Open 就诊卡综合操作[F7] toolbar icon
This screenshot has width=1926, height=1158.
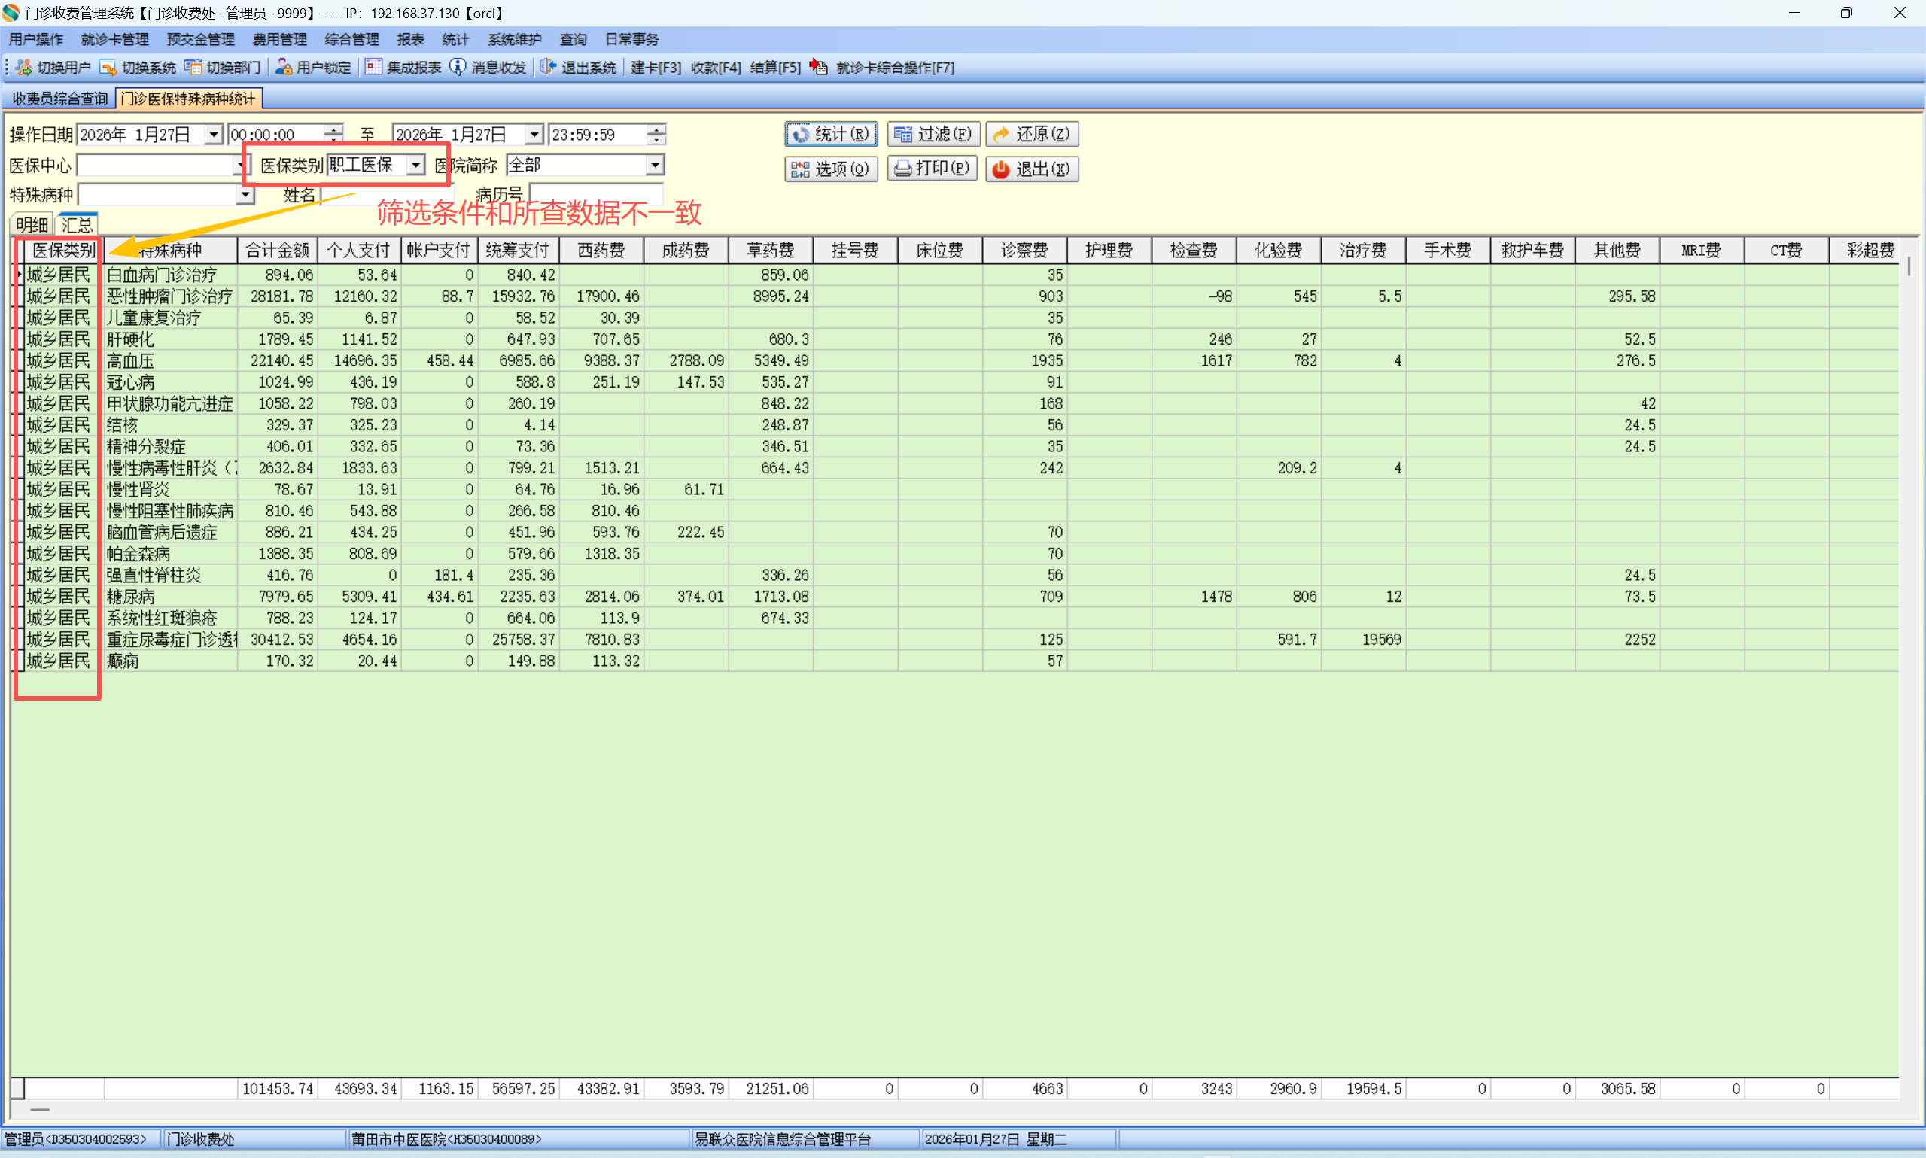click(819, 67)
